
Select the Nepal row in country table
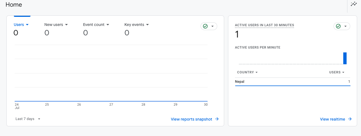click(x=292, y=82)
